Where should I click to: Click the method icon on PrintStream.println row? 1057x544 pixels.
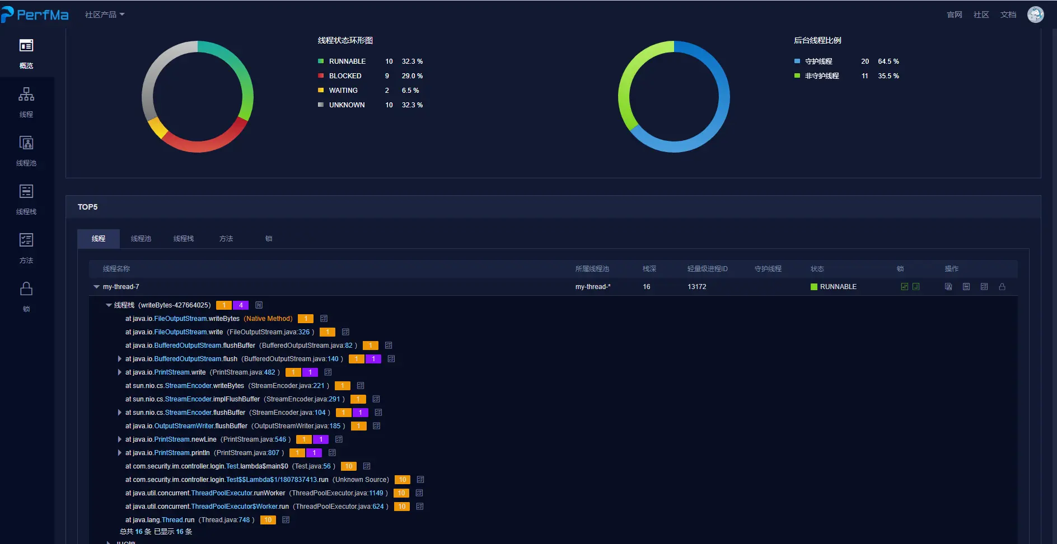click(332, 453)
